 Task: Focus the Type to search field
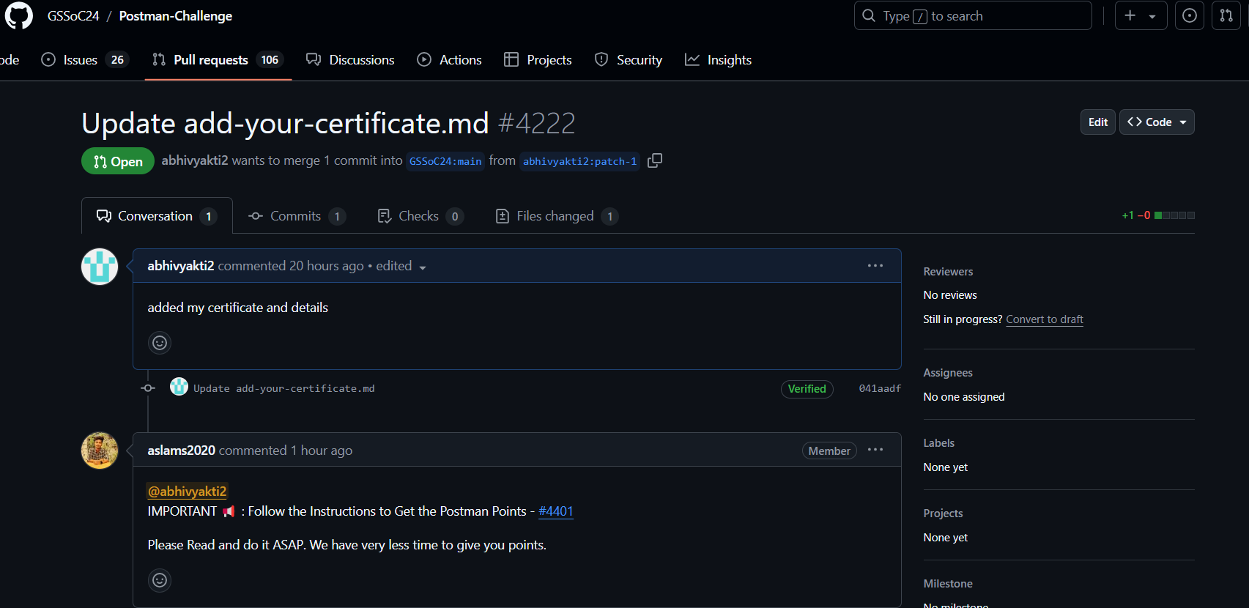click(973, 15)
